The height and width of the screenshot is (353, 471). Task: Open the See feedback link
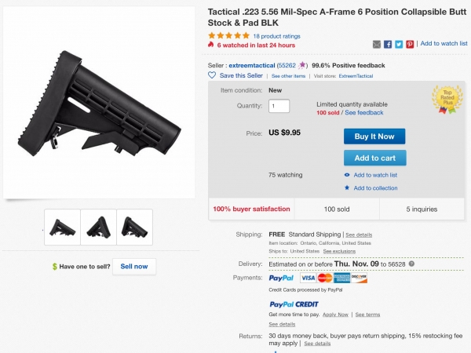pyautogui.click(x=364, y=112)
